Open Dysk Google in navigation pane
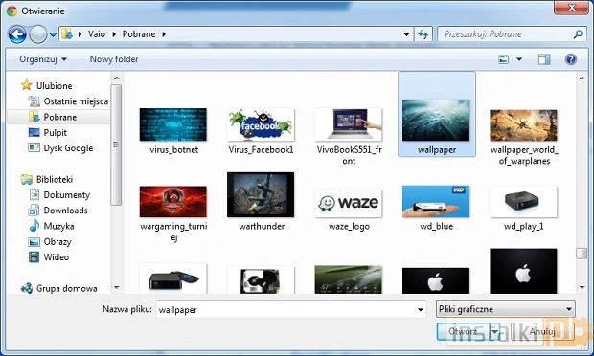 pyautogui.click(x=68, y=148)
